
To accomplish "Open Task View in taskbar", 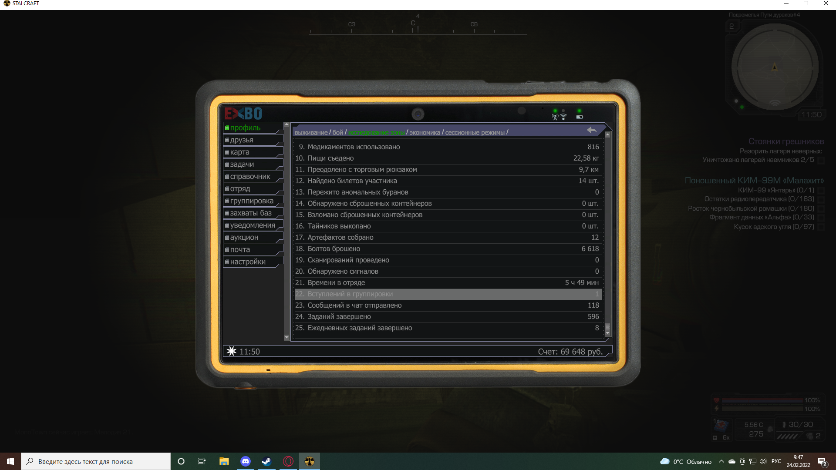I will point(202,461).
